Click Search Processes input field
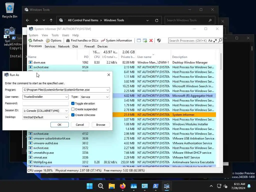 point(188,40)
